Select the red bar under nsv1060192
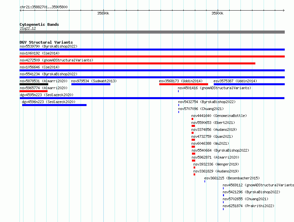 pos(152,56)
